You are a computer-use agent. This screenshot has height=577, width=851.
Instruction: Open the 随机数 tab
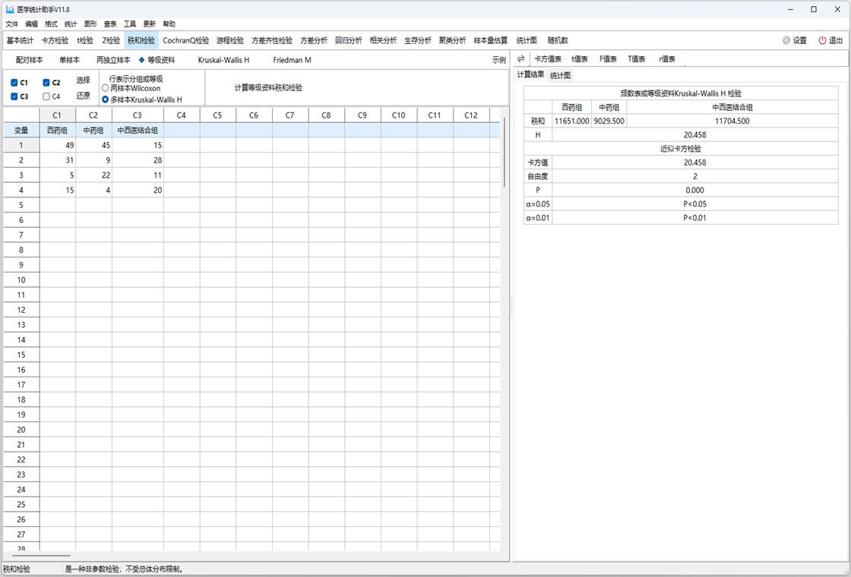click(x=558, y=41)
